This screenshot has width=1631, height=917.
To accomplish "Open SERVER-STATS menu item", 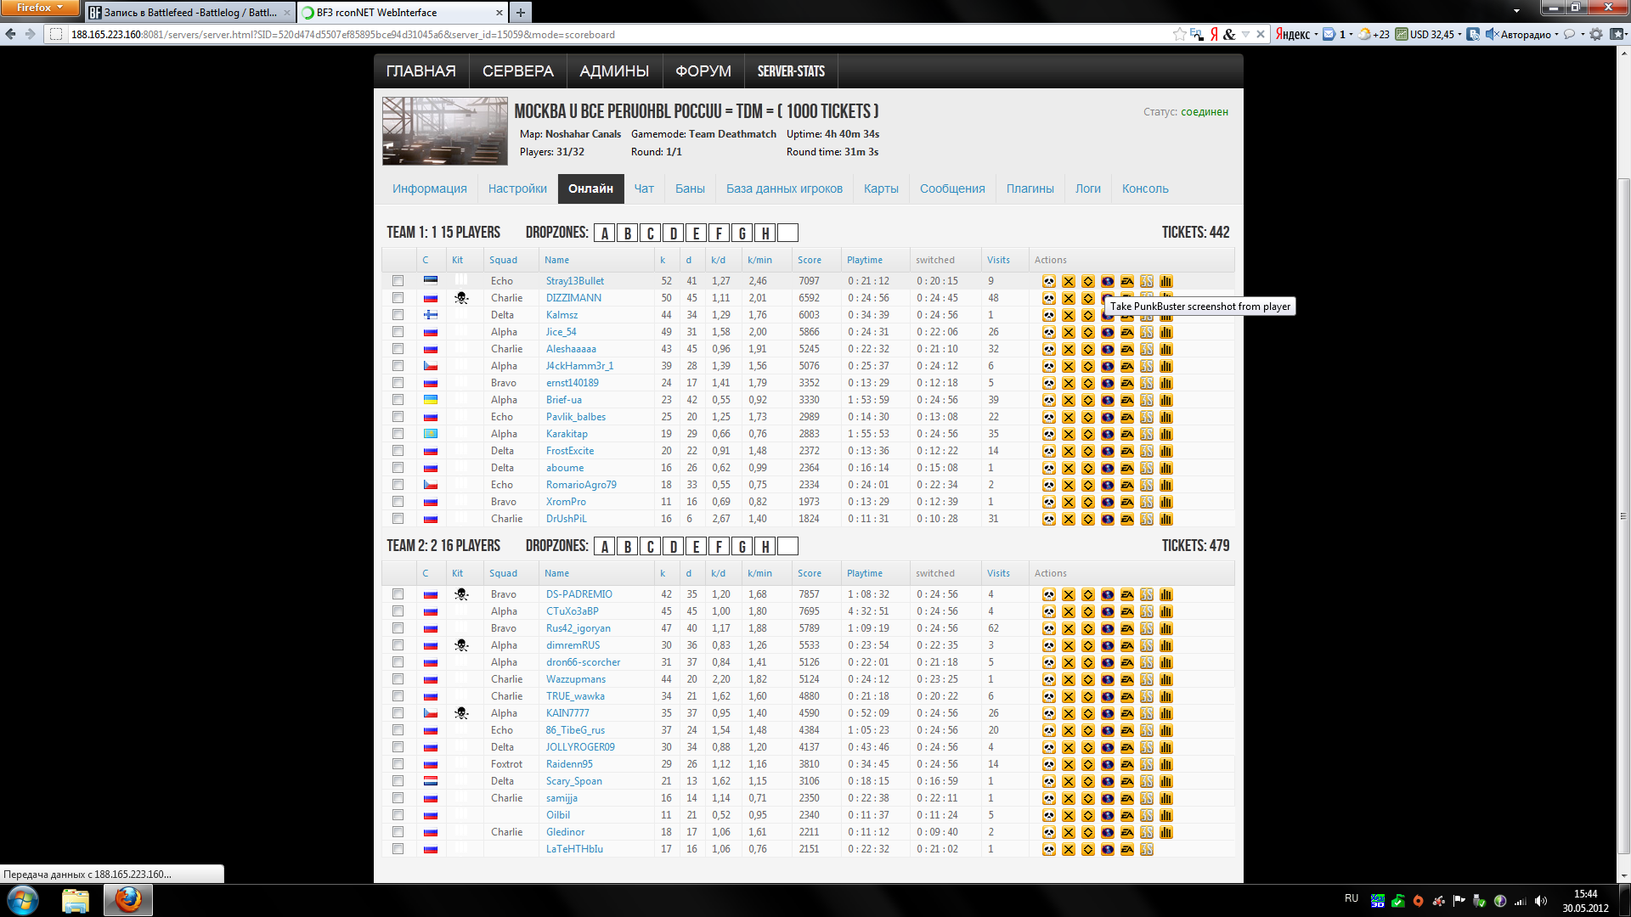I will [791, 71].
